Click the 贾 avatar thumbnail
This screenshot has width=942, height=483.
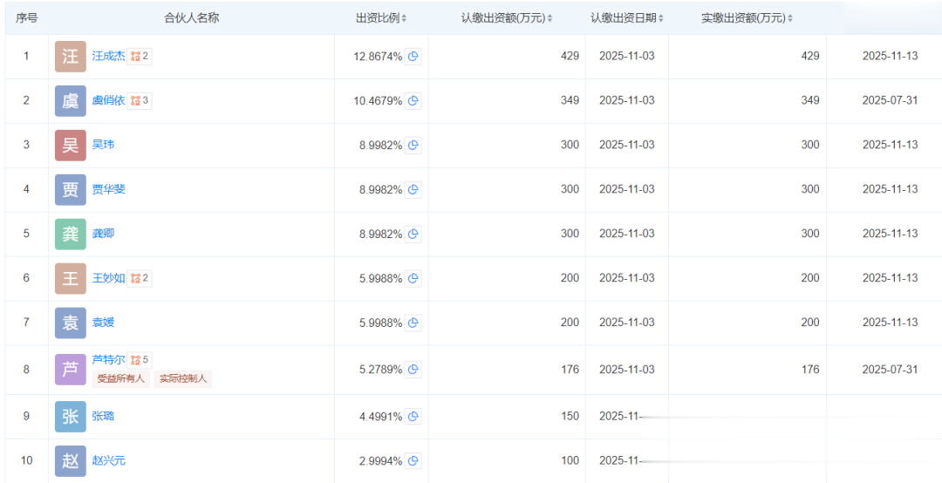click(71, 190)
